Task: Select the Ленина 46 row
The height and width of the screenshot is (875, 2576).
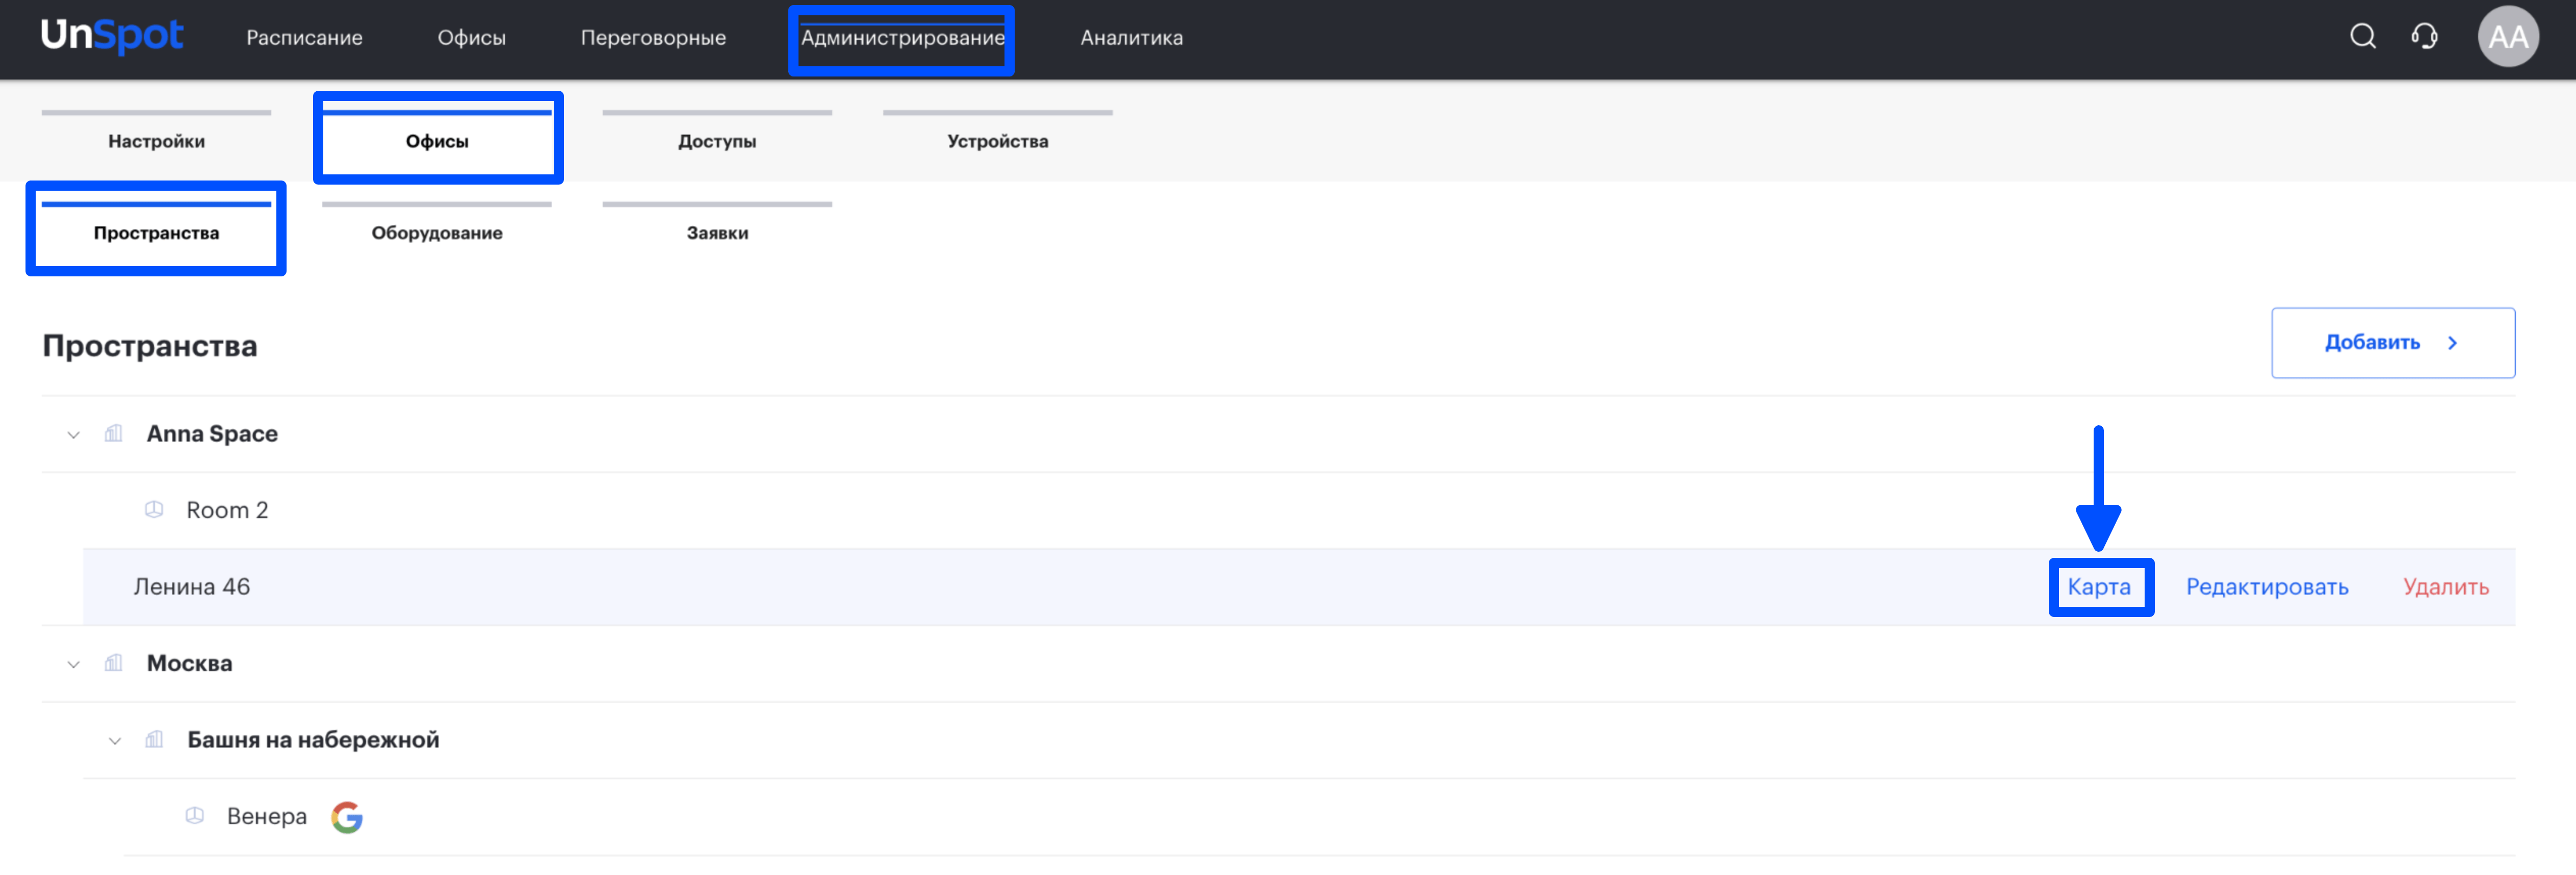Action: pos(1299,587)
